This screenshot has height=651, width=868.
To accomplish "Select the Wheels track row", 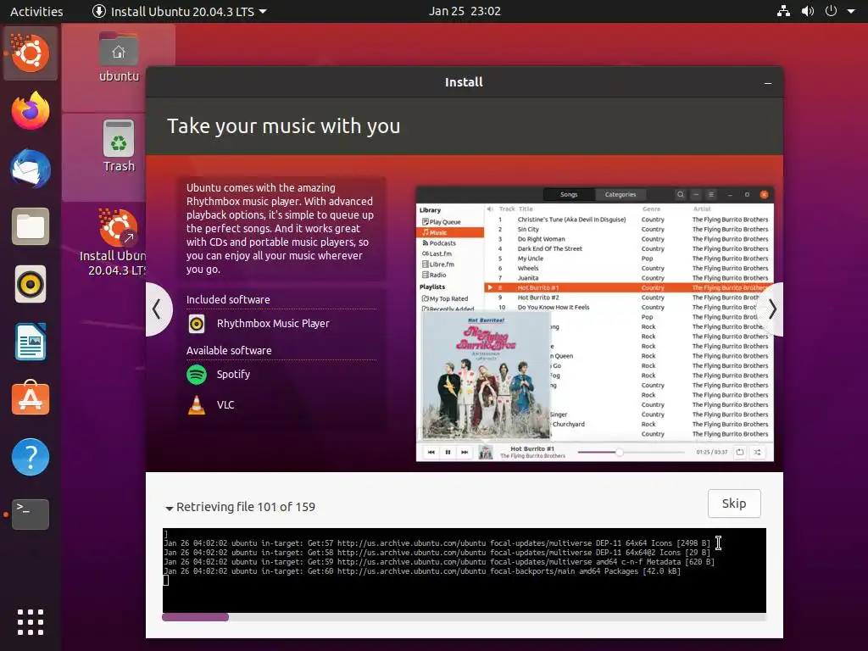I will pos(629,268).
